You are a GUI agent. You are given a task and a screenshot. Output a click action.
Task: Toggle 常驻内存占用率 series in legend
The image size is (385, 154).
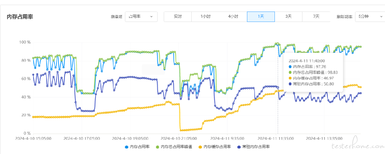point(253,147)
